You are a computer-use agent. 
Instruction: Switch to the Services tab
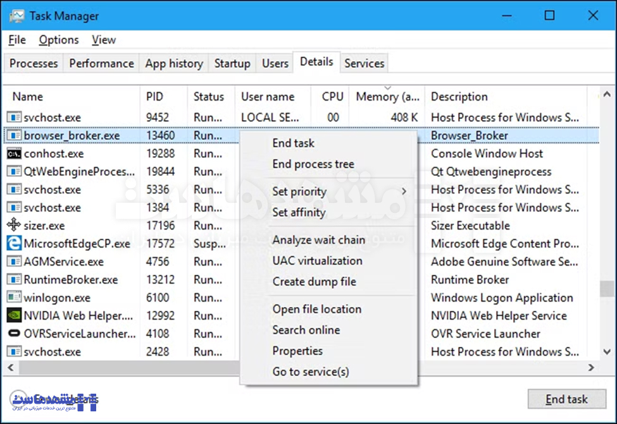tap(365, 63)
